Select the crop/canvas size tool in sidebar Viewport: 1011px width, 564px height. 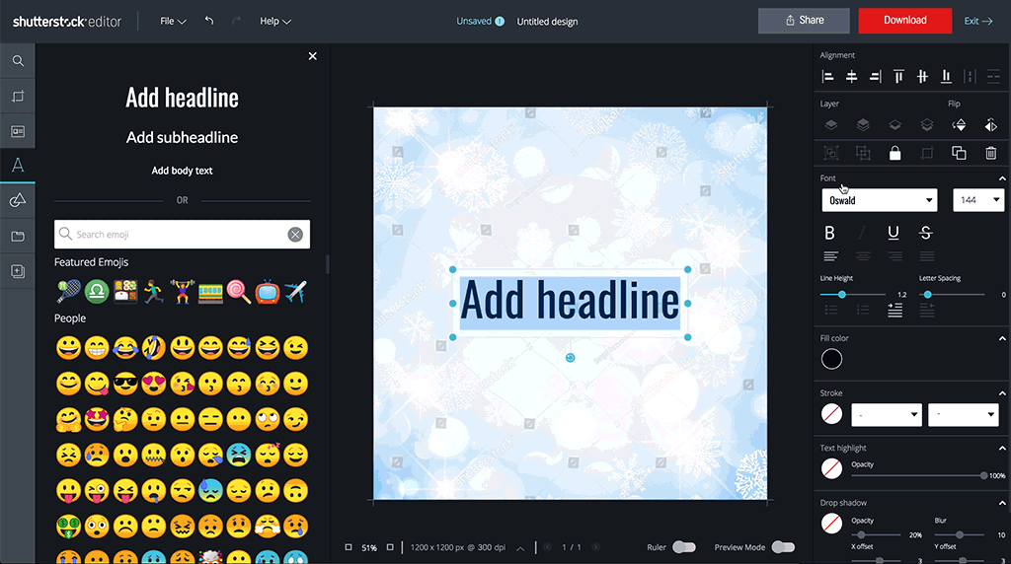click(x=18, y=97)
